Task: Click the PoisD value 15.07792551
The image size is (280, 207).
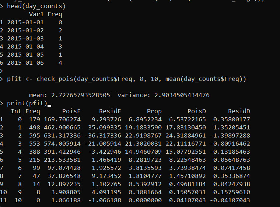Action: coord(186,152)
